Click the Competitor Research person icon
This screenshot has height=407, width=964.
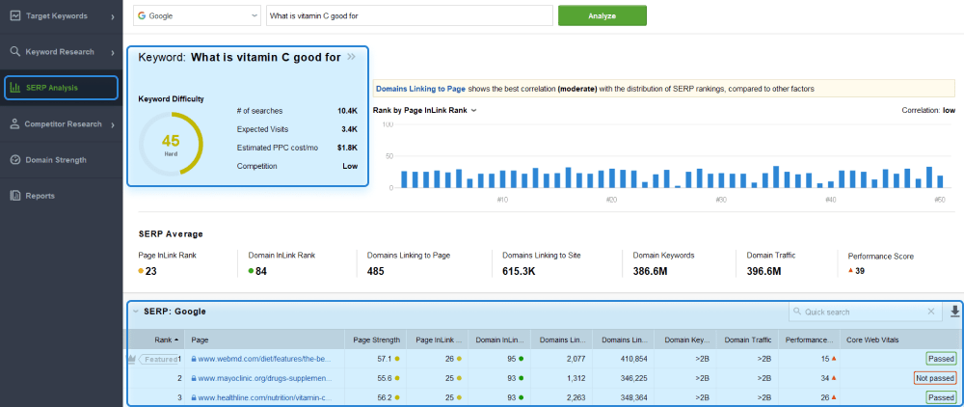click(15, 124)
